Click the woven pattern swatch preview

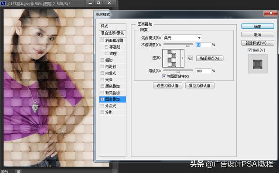click(172, 58)
